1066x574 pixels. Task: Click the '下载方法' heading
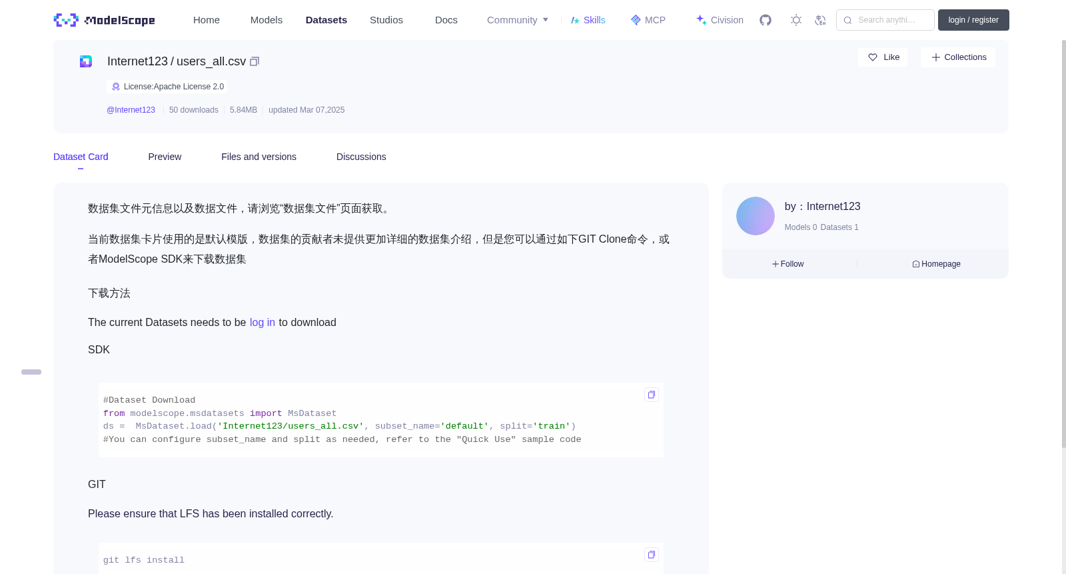(x=109, y=293)
